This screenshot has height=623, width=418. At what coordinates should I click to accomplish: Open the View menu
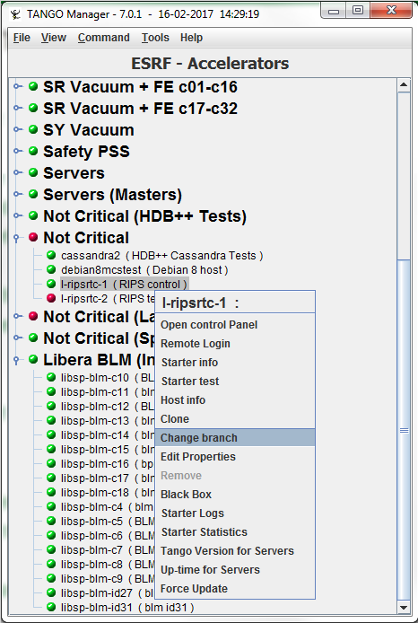(54, 38)
